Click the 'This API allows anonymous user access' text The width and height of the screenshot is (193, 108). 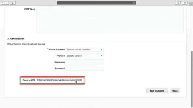coord(26,44)
